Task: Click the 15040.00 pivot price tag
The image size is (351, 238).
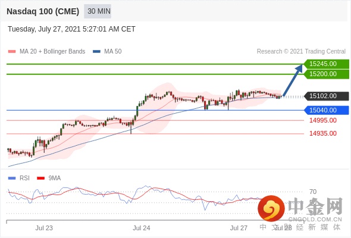Action: coord(327,110)
